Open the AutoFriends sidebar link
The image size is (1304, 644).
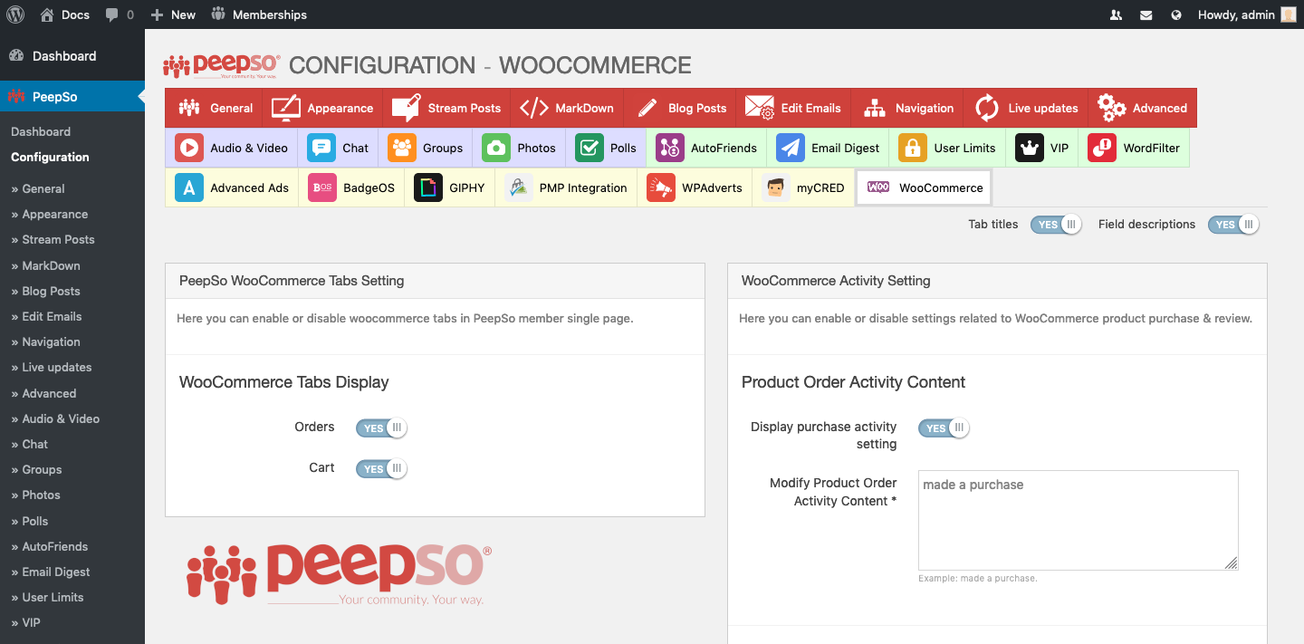click(50, 546)
